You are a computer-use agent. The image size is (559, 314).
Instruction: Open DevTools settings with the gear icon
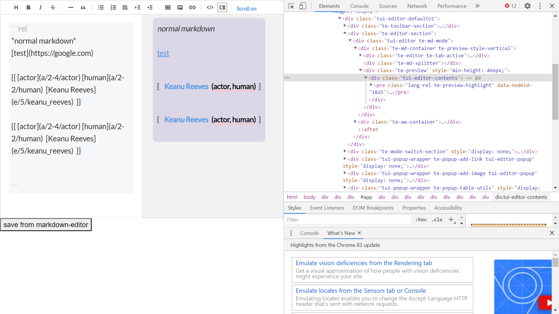pos(528,6)
